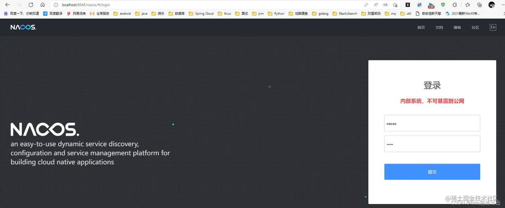
Task: Open the browser profile avatar
Action: [491, 5]
